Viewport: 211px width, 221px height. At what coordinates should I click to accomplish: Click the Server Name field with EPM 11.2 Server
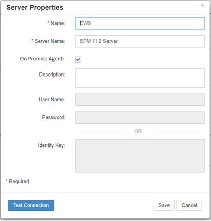tap(140, 41)
